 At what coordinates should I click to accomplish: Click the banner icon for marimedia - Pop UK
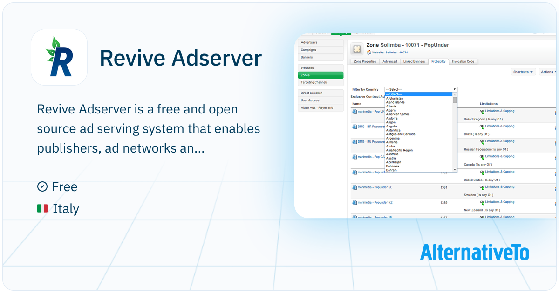click(354, 112)
